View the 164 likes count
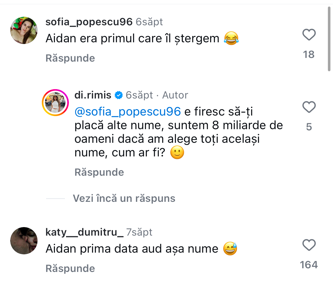Screen dimensions: 333x285 [x=309, y=265]
